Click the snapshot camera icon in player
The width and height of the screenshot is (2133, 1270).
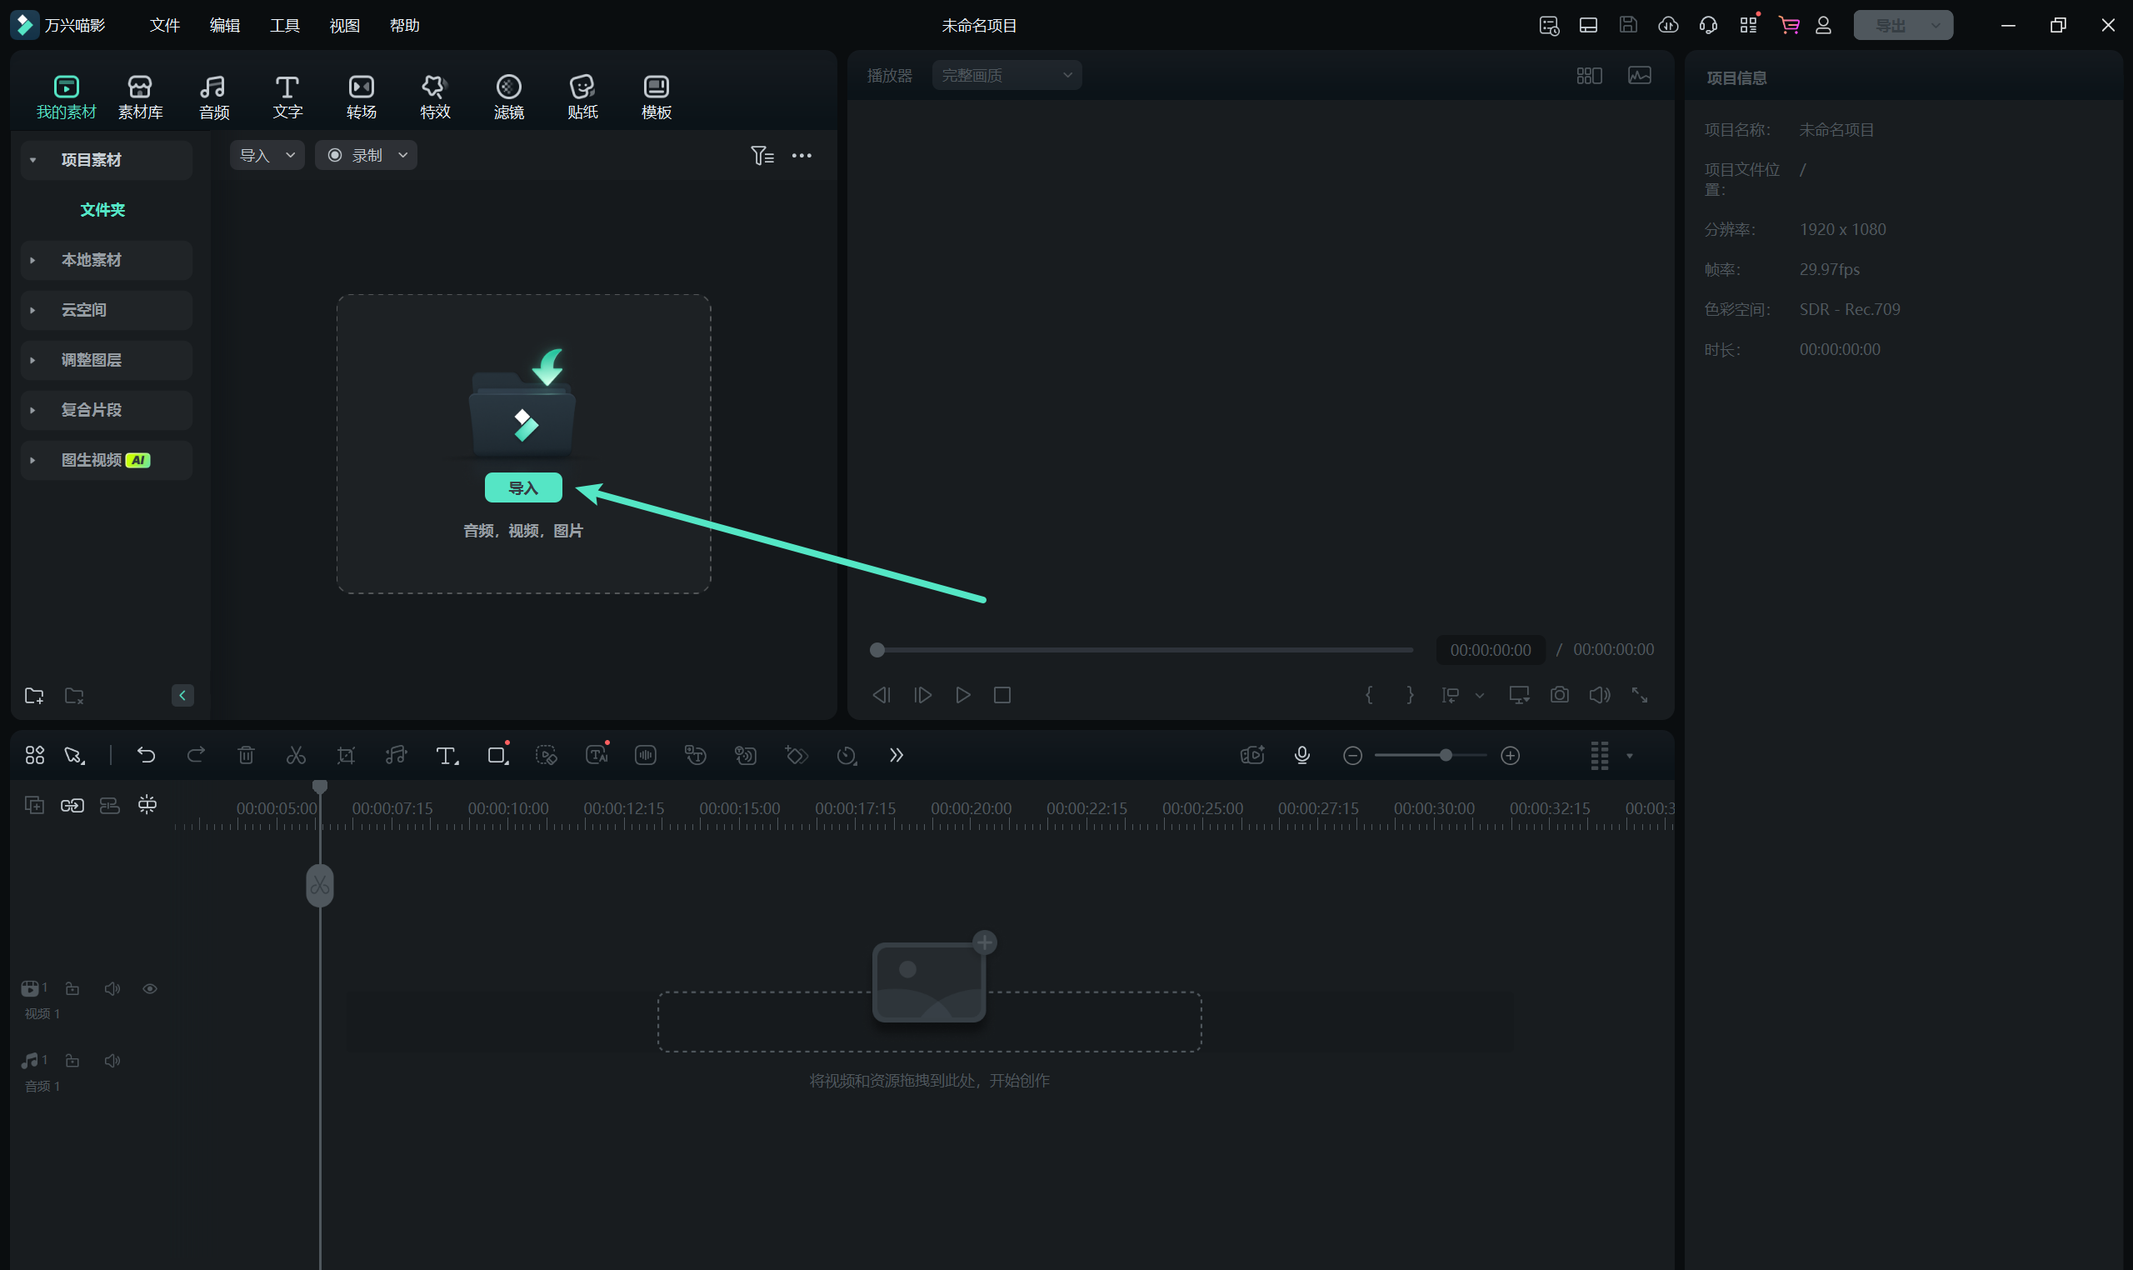pos(1559,695)
